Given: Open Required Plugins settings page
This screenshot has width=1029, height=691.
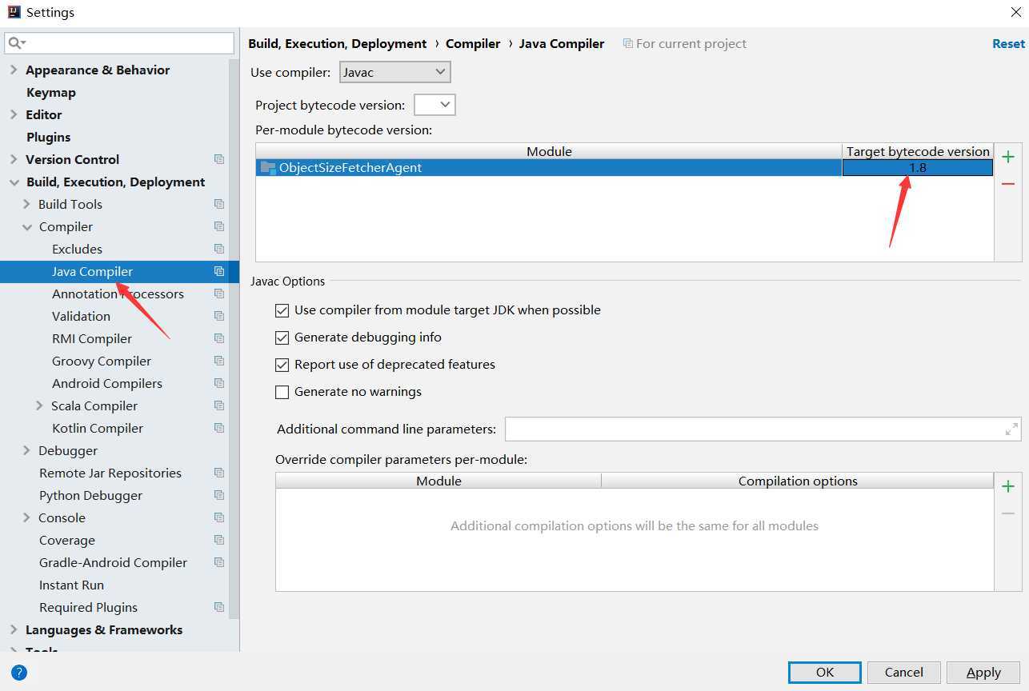Looking at the screenshot, I should (x=88, y=607).
